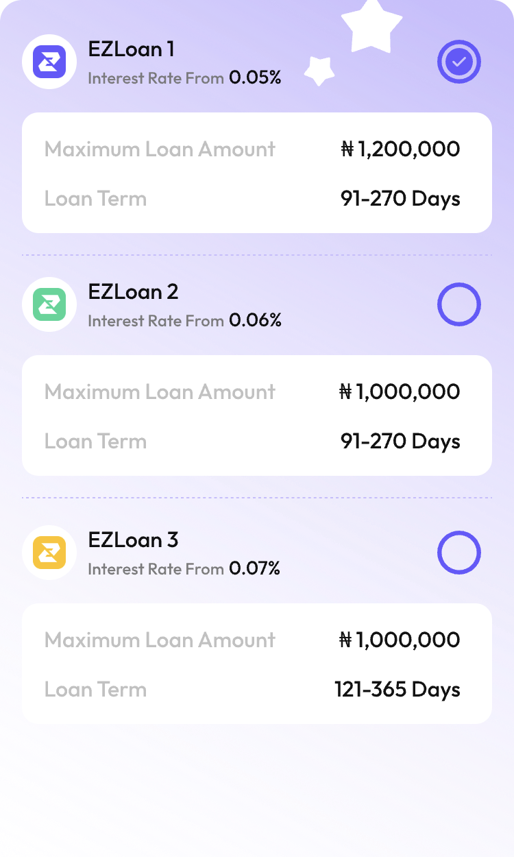Screen dimensions: 514x857
Task: Click the 0.07% interest rate text
Action: [x=255, y=568]
